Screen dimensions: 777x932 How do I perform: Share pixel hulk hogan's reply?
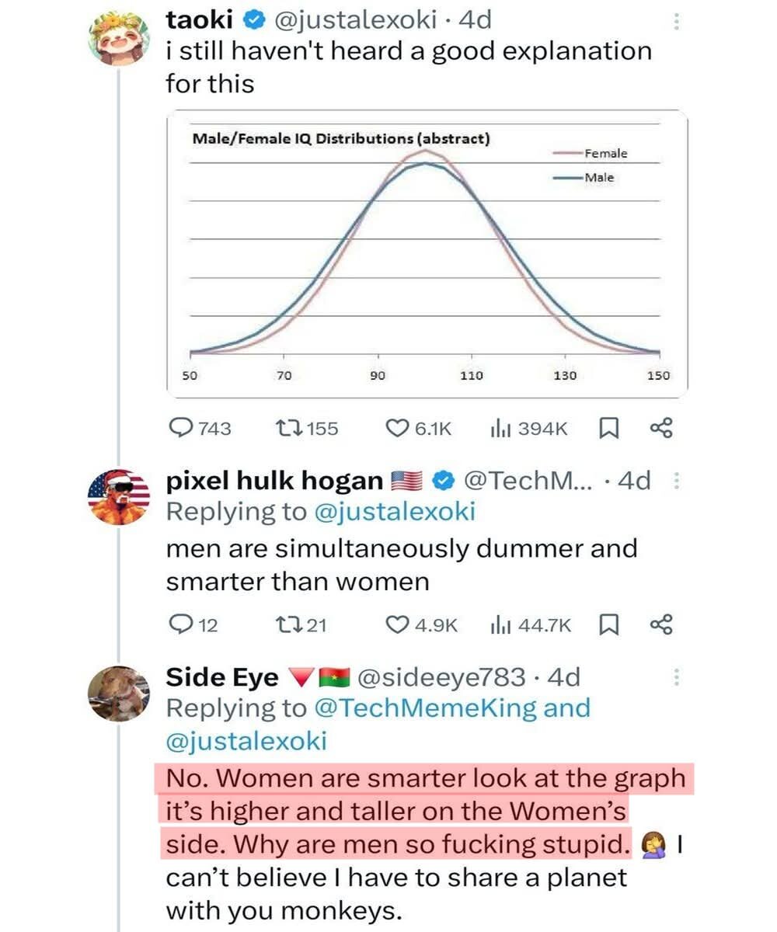click(661, 624)
